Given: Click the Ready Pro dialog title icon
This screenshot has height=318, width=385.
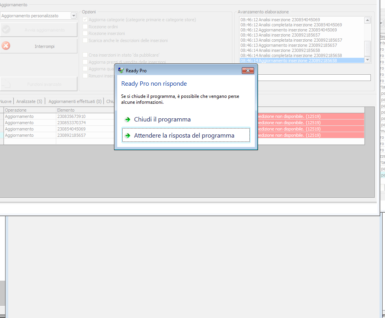Looking at the screenshot, I should (x=121, y=70).
